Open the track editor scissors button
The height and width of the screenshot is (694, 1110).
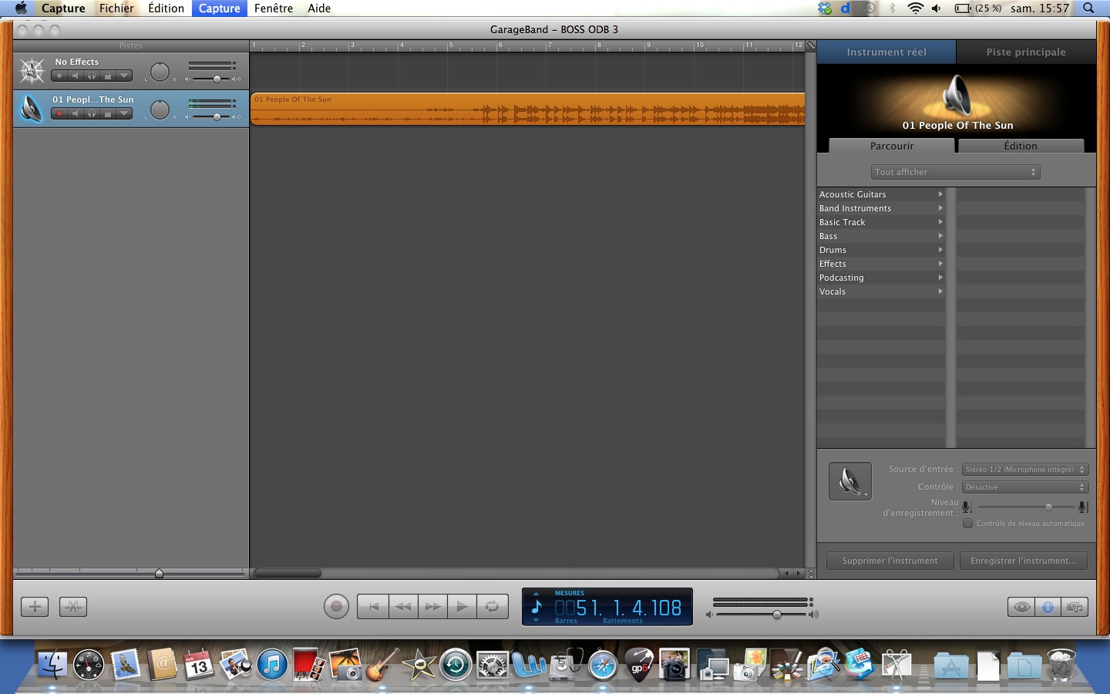(x=73, y=607)
